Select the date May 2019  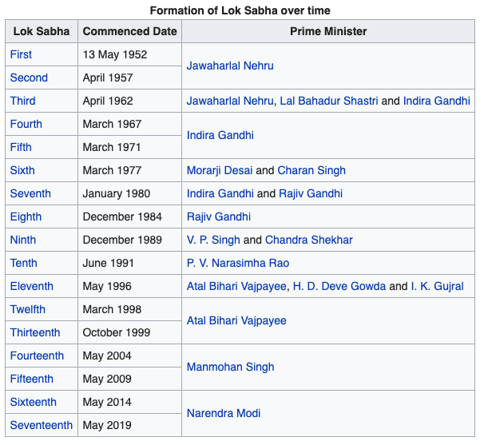(107, 425)
